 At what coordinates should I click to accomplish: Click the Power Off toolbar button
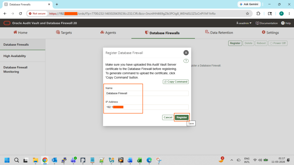coord(278,43)
